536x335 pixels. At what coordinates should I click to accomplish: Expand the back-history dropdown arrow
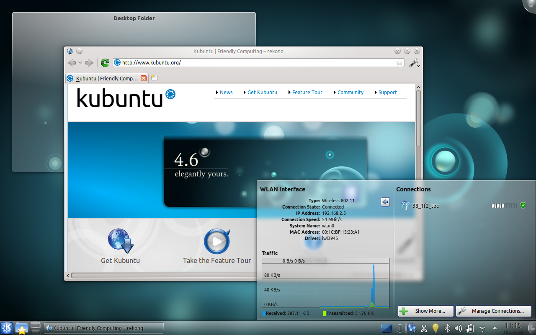coord(80,63)
